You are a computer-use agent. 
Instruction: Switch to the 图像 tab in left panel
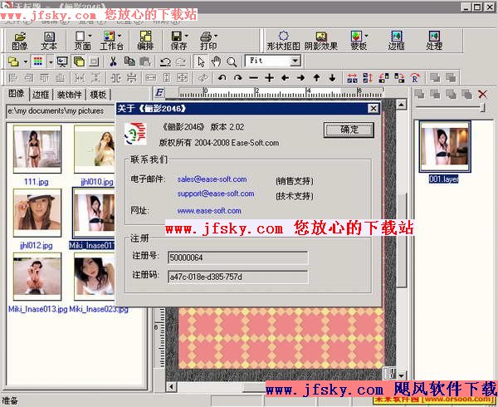pyautogui.click(x=17, y=94)
